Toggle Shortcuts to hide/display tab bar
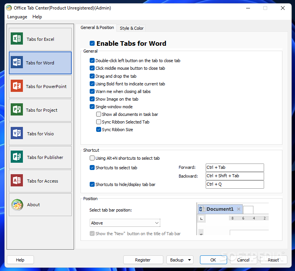The image size is (295, 271). tap(92, 184)
